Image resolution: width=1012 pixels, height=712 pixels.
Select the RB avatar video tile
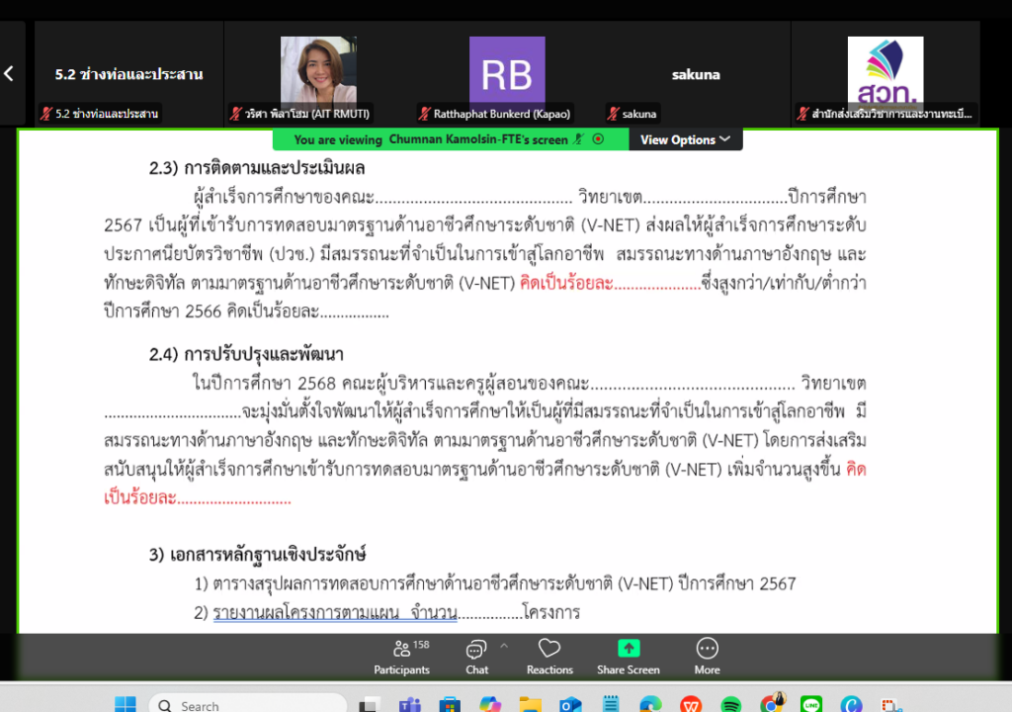click(x=506, y=75)
